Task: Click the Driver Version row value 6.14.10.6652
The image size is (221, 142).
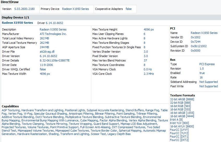Action: click(x=48, y=56)
